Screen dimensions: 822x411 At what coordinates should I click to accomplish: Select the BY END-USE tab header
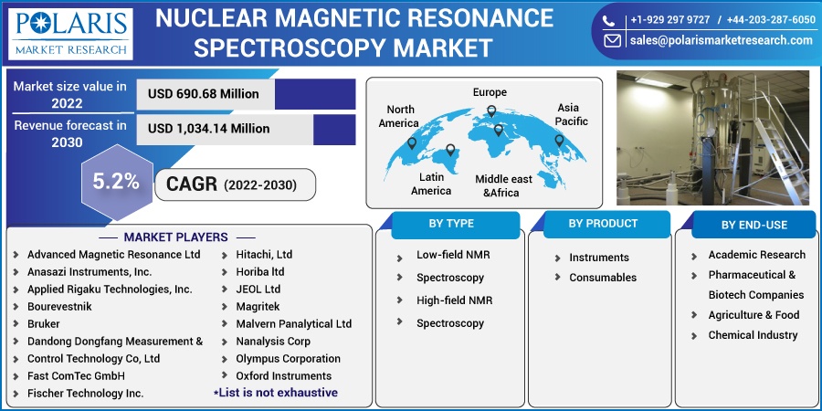[x=753, y=225]
